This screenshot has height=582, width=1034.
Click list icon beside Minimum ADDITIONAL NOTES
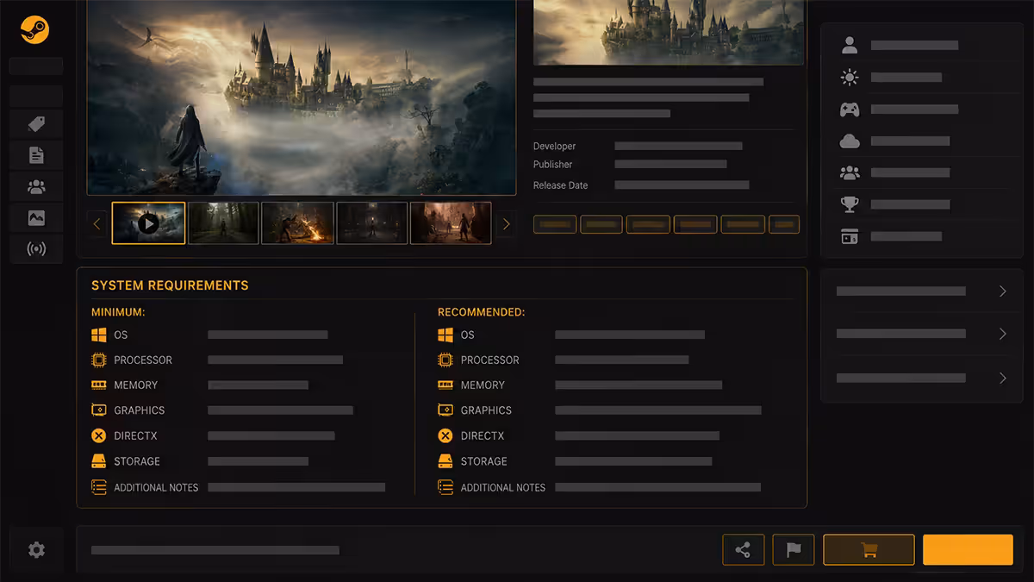98,487
